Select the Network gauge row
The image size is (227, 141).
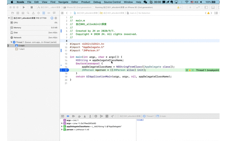34,38
